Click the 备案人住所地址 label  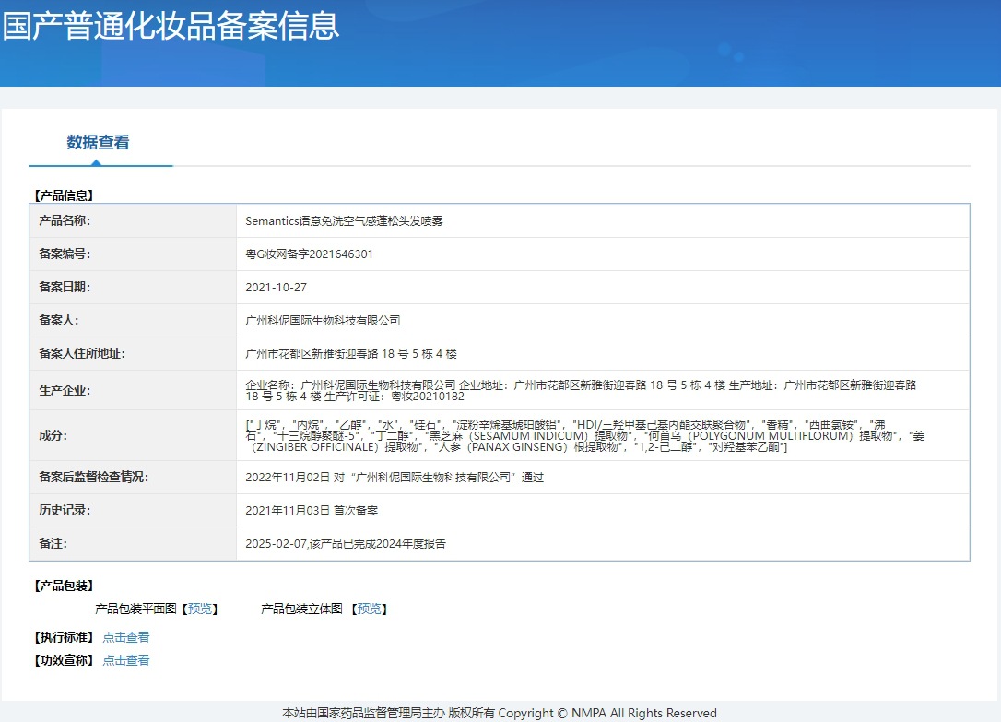(82, 354)
